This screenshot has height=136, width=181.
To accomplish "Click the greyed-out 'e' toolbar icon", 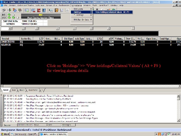I will pos(67,10).
